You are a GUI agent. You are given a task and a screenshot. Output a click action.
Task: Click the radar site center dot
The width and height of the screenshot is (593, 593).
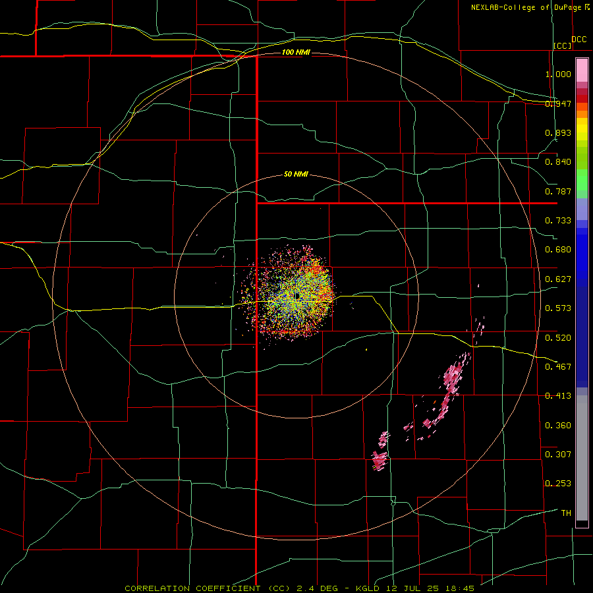tap(297, 295)
